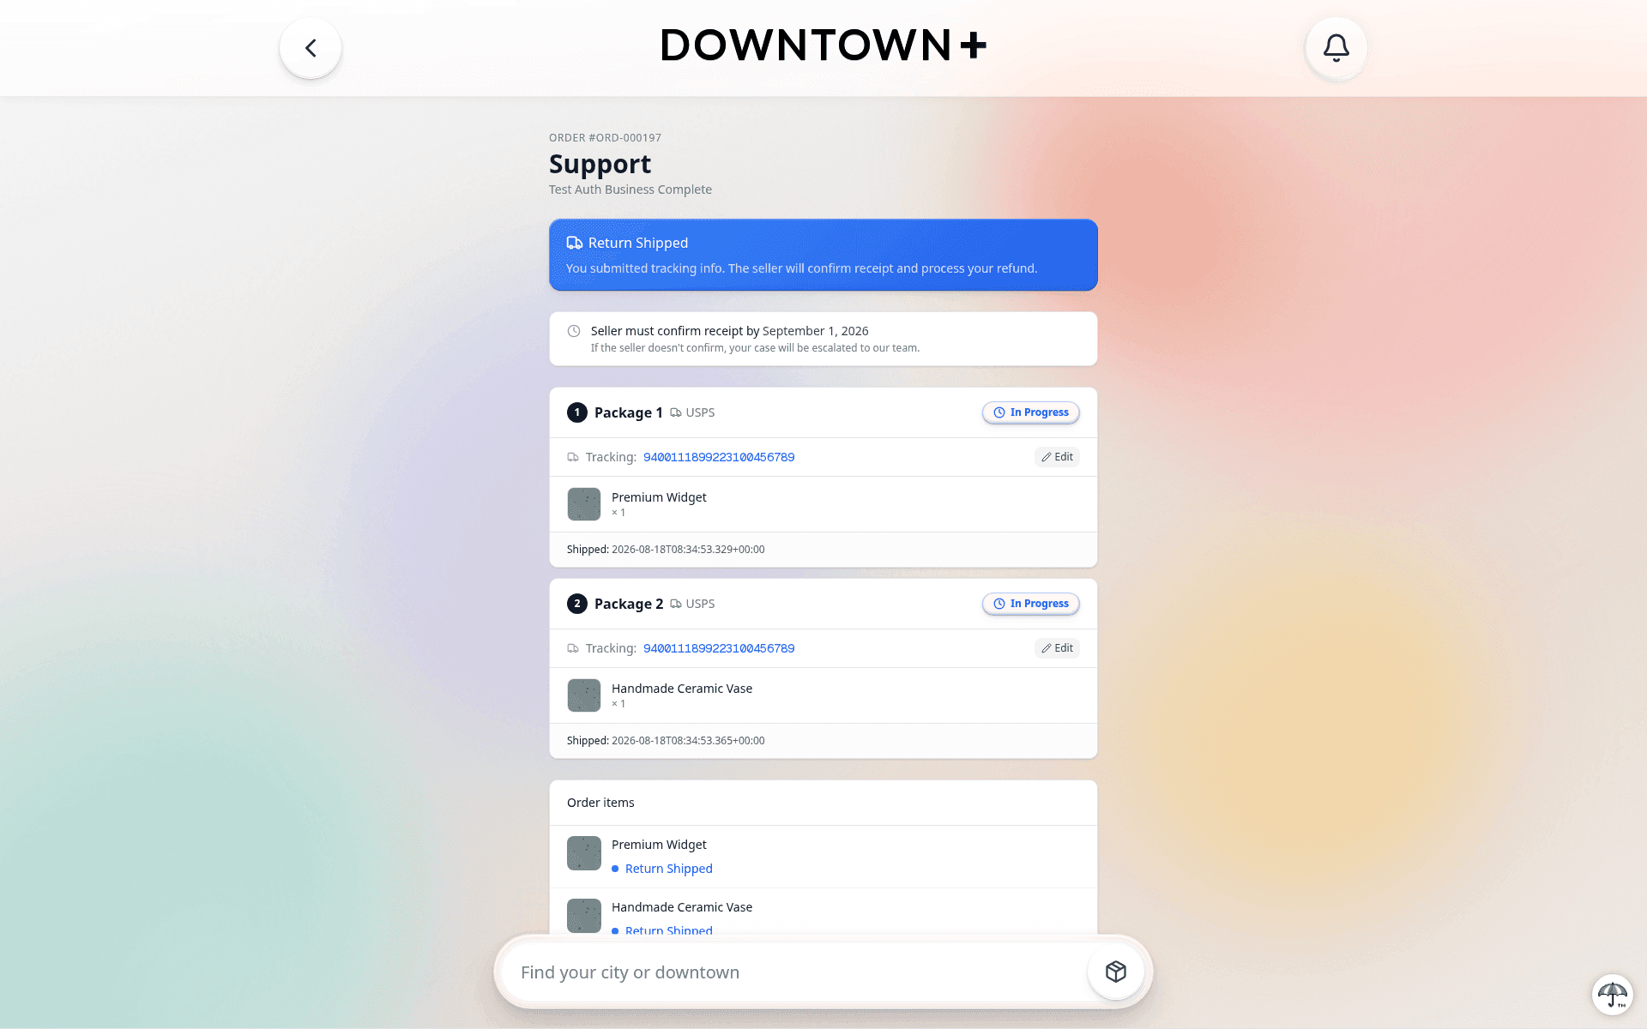Click Premium Widget name under Order items

tap(659, 845)
